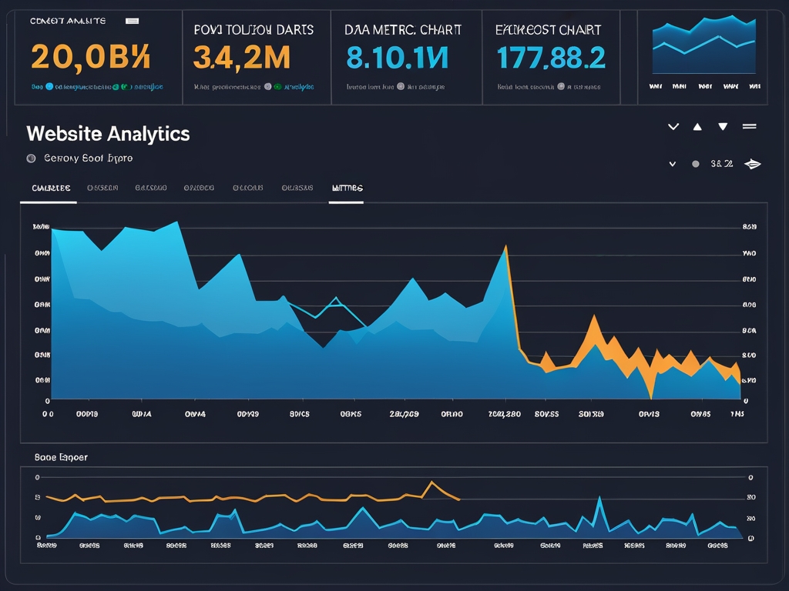The width and height of the screenshot is (789, 591).
Task: Expand the small chevron left of the grey dot
Action: (x=672, y=164)
